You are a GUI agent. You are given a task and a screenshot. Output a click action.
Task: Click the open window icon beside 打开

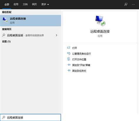coord(69,48)
